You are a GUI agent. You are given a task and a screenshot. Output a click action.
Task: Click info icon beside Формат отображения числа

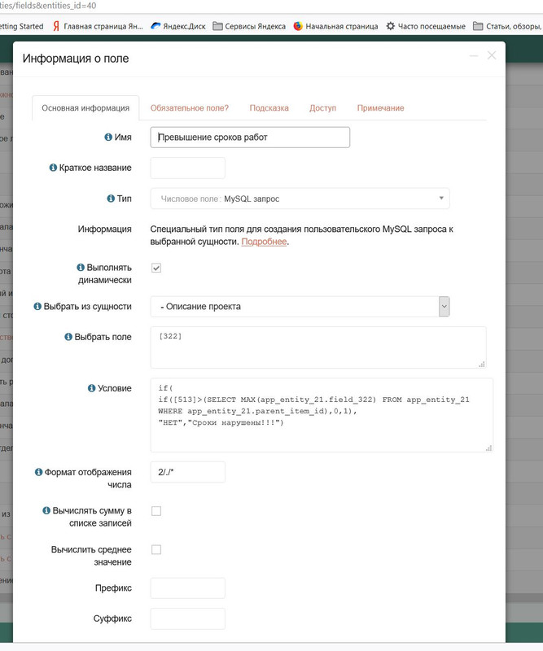(38, 472)
